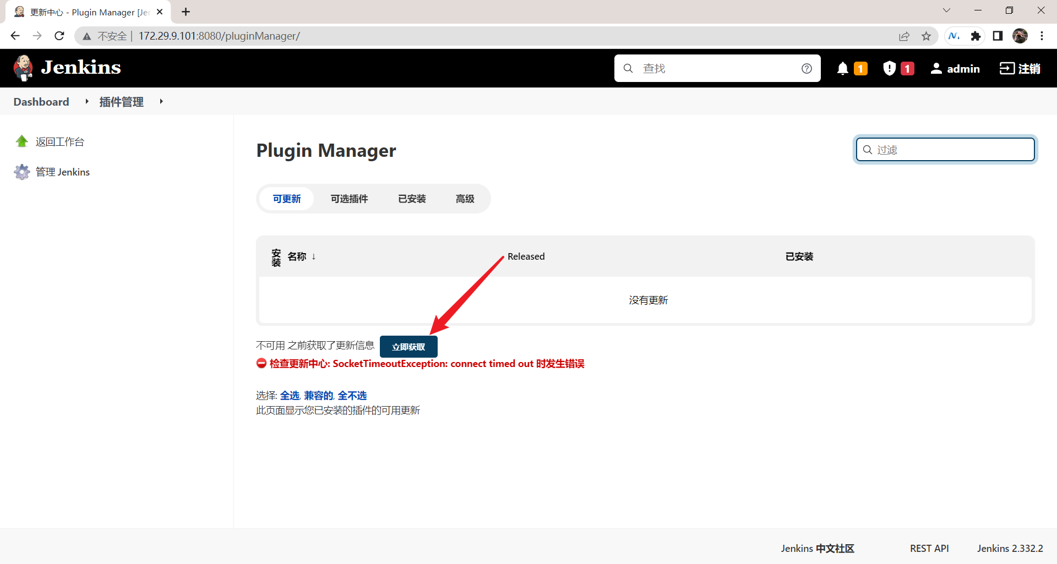
Task: Click the 安装 column header
Action: coord(276,258)
